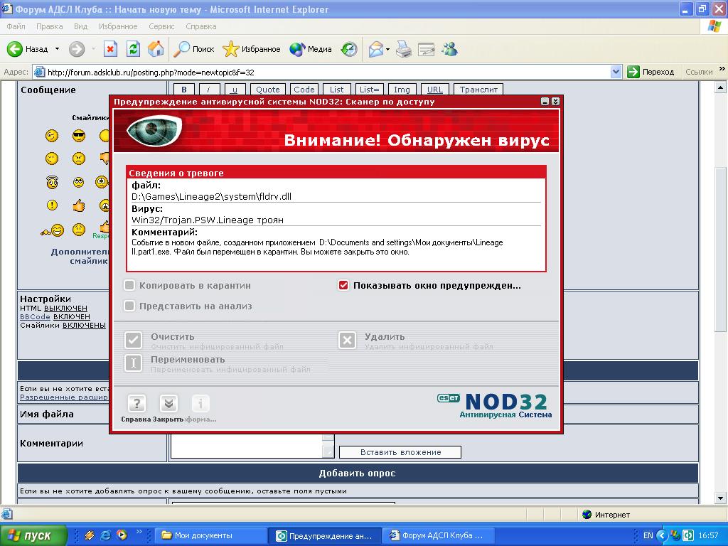This screenshot has width=728, height=546.
Task: Open the Mail button dropdown arrow
Action: click(x=388, y=49)
